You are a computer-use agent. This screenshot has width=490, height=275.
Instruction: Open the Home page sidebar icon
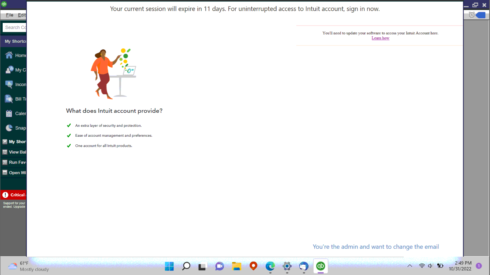[x=9, y=55]
